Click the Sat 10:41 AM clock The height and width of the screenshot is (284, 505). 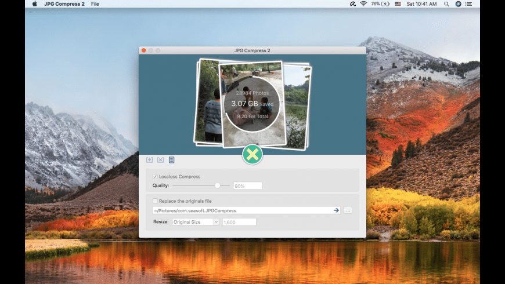421,4
